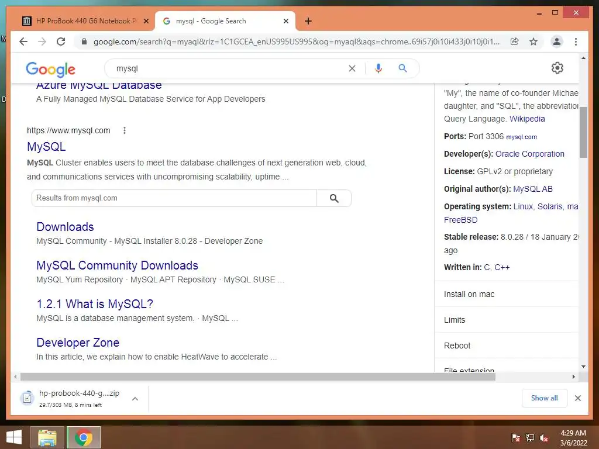Open mysql.com link beside Ports
The height and width of the screenshot is (449, 599).
click(521, 137)
